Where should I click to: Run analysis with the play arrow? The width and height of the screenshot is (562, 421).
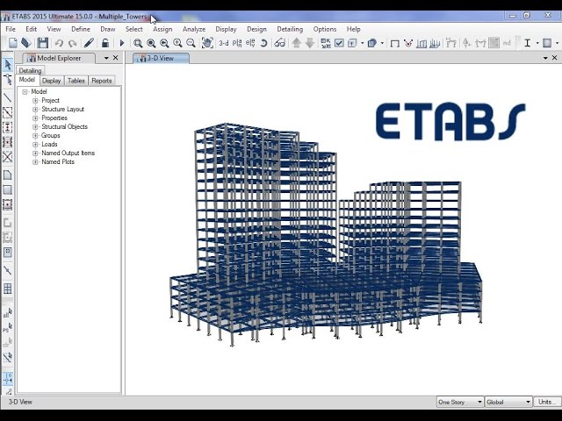(122, 43)
